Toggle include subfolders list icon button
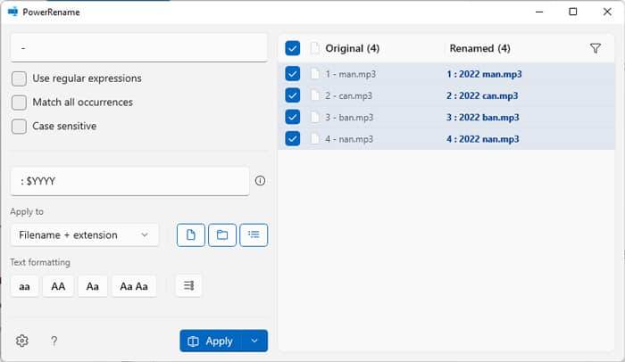 pyautogui.click(x=254, y=235)
